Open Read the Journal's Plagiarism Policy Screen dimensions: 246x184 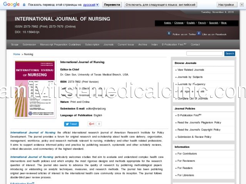(x=199, y=123)
